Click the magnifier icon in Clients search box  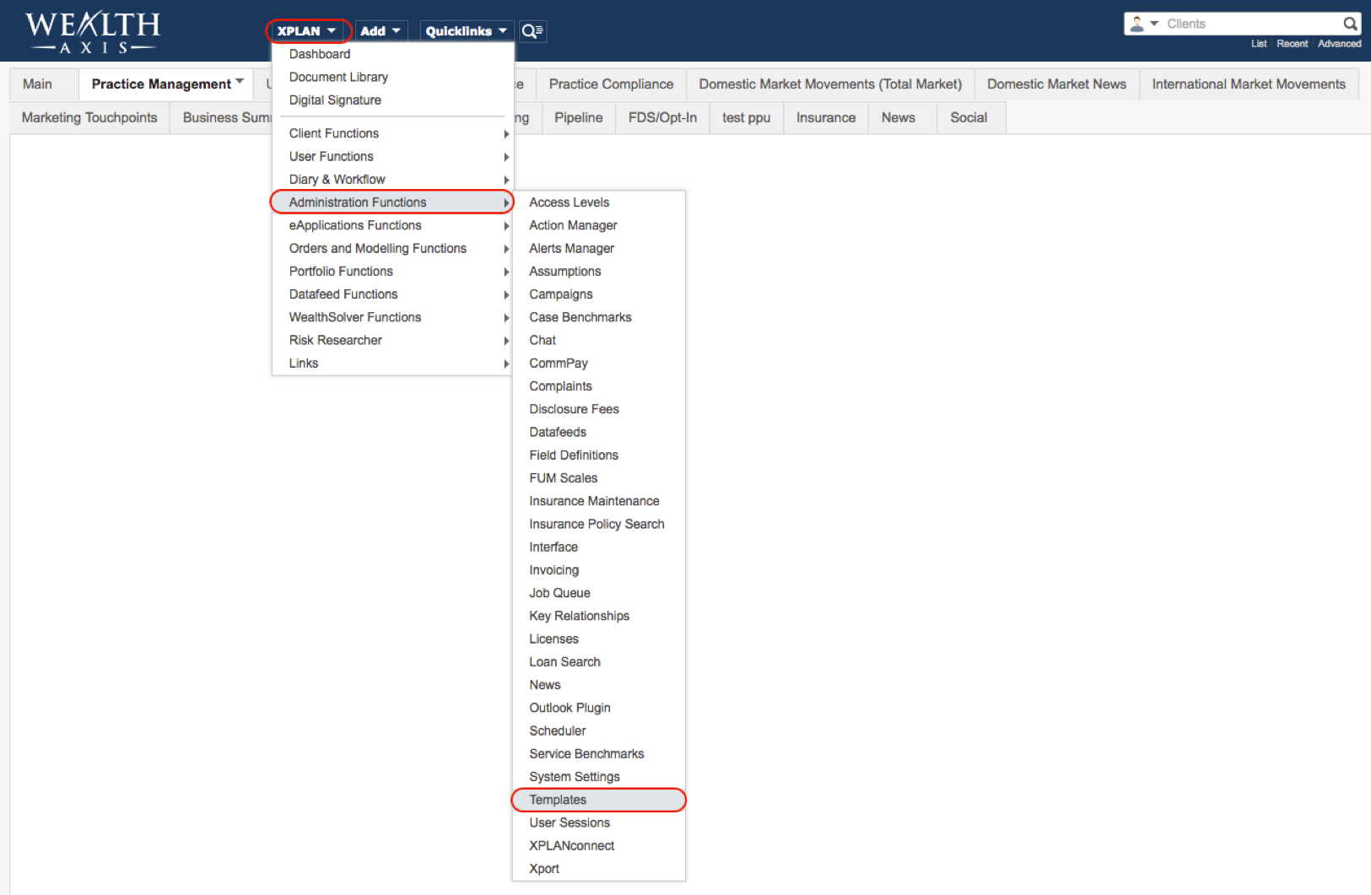[1350, 24]
